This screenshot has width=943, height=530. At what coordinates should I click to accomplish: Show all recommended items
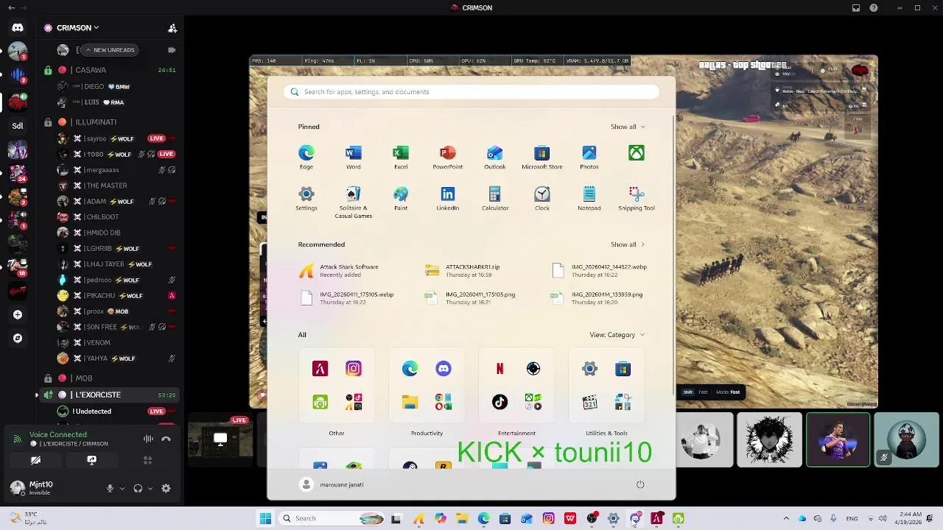click(x=628, y=244)
